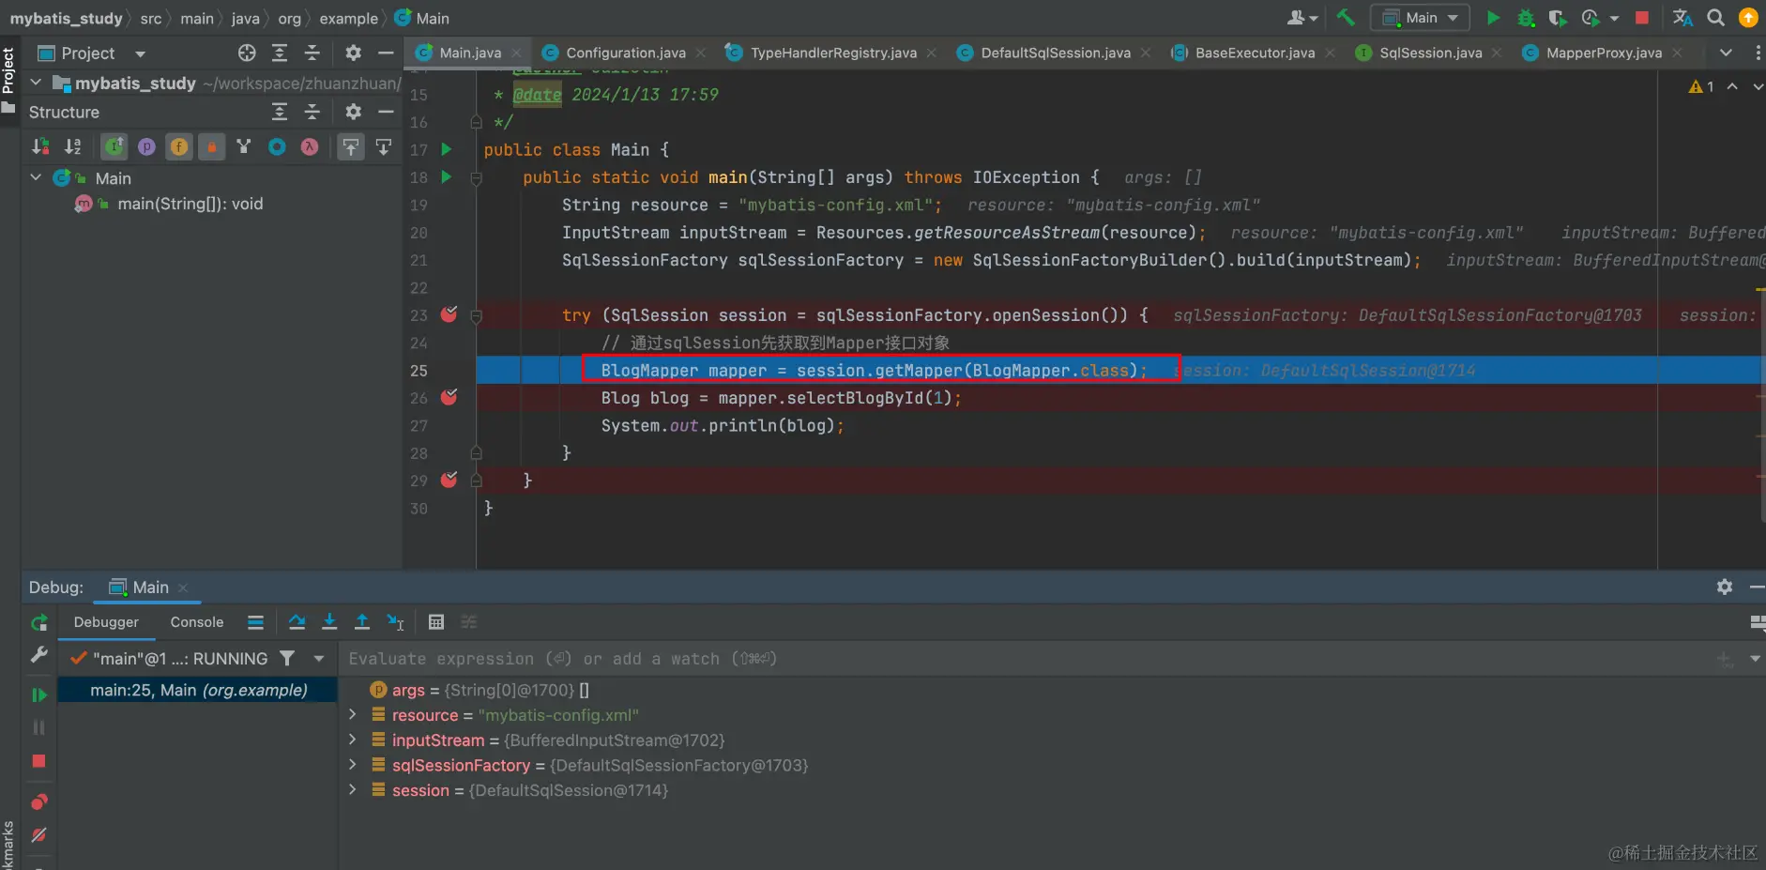Expand the inputStream variable
The height and width of the screenshot is (870, 1766).
tap(353, 740)
